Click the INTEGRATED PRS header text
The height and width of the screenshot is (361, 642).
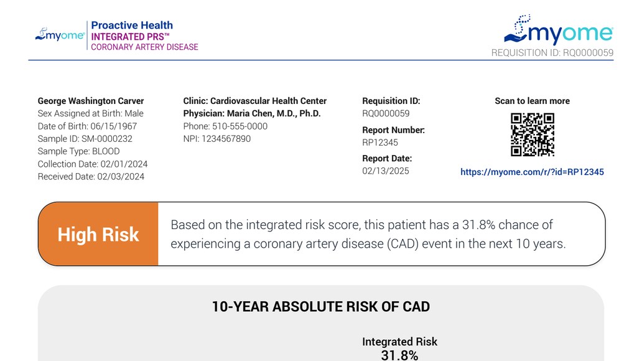tap(130, 37)
